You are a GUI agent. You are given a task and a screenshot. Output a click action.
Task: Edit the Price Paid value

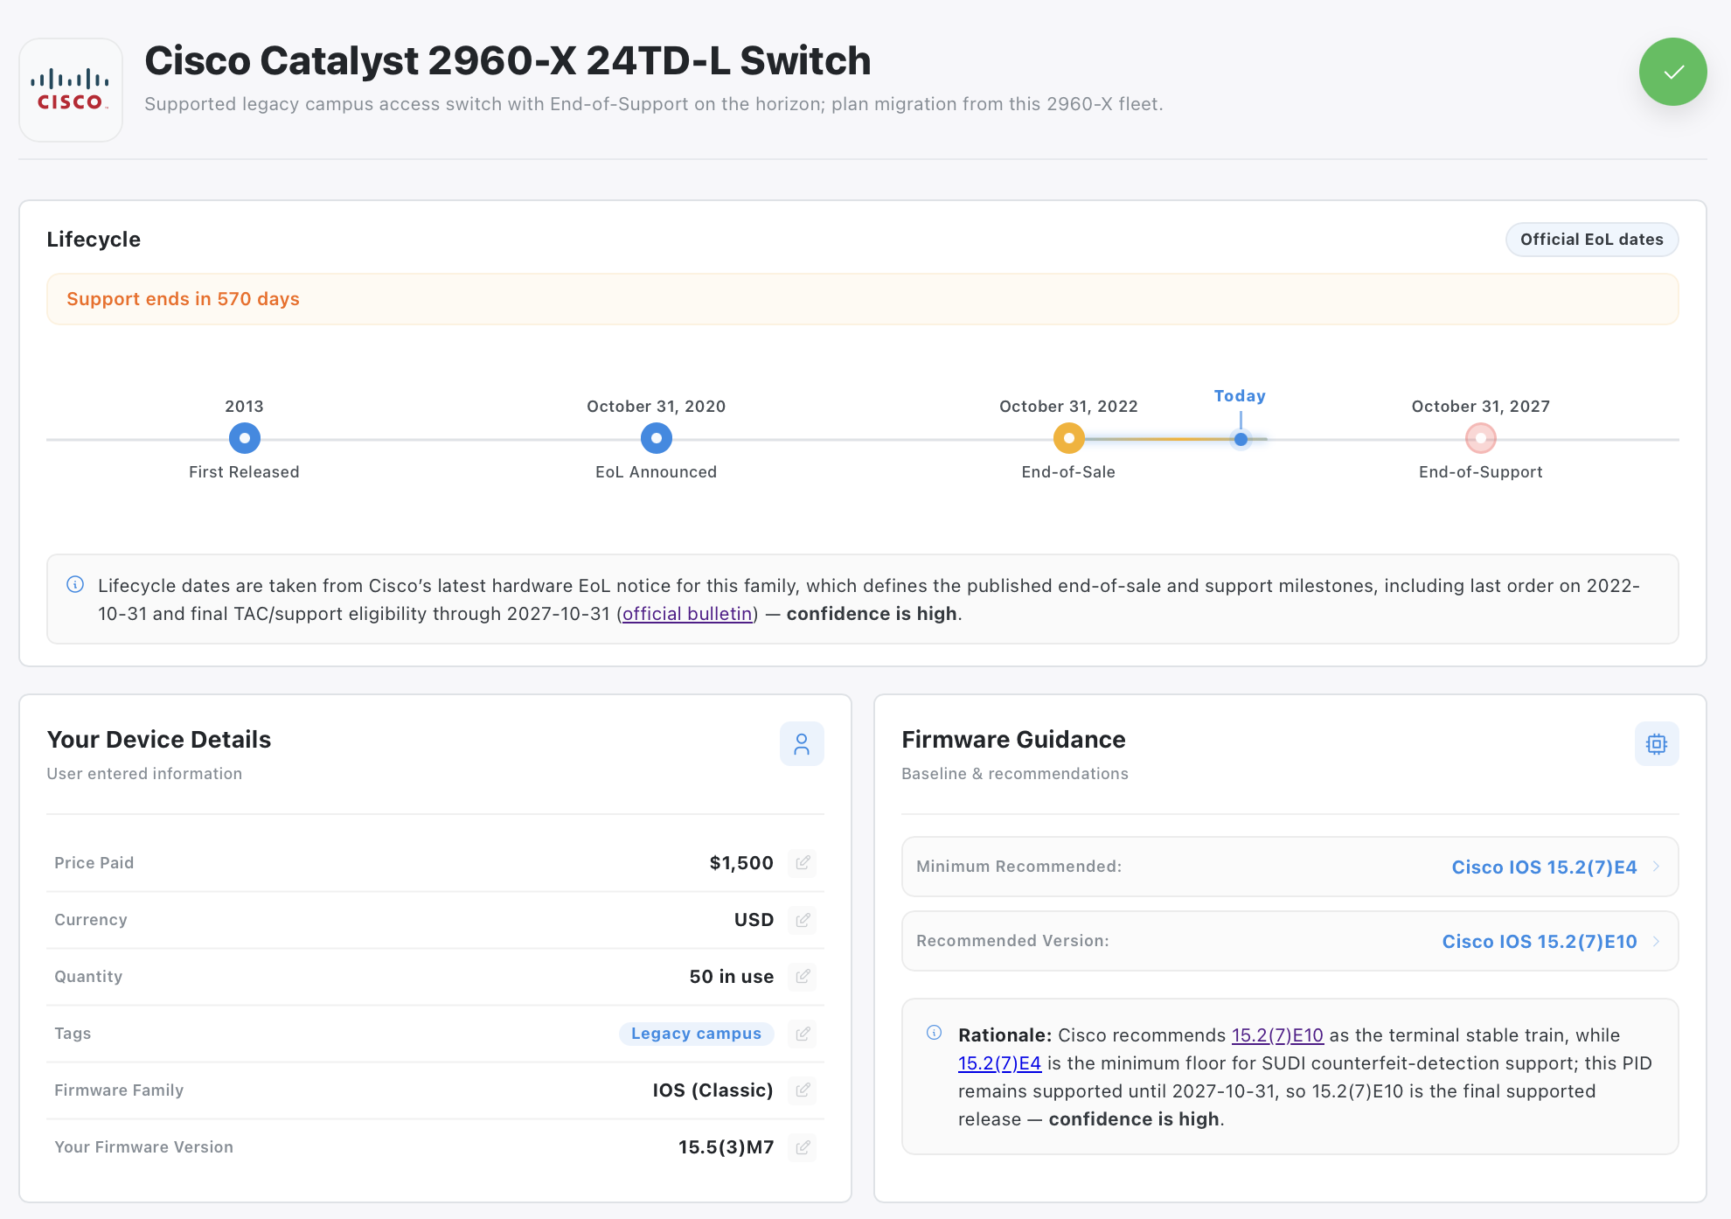point(803,863)
